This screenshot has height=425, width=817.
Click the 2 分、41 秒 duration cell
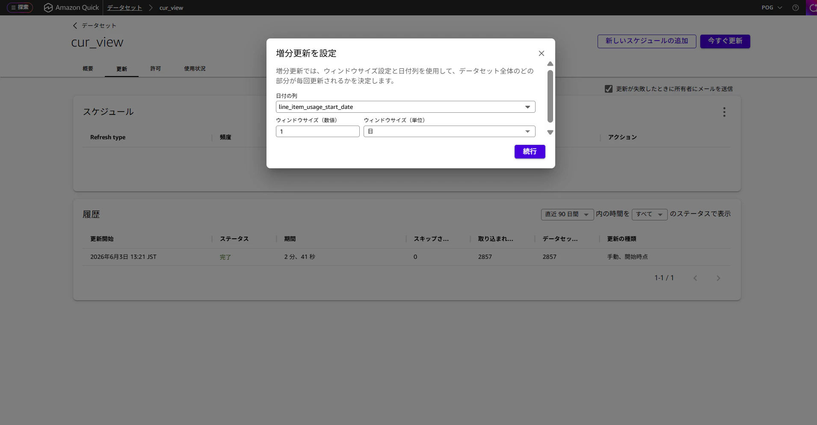[300, 257]
